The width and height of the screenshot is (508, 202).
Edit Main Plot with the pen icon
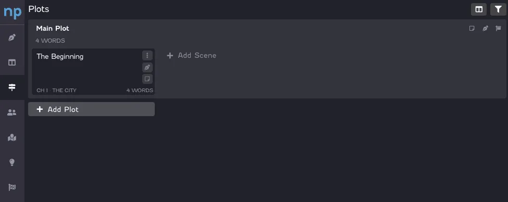coord(485,29)
